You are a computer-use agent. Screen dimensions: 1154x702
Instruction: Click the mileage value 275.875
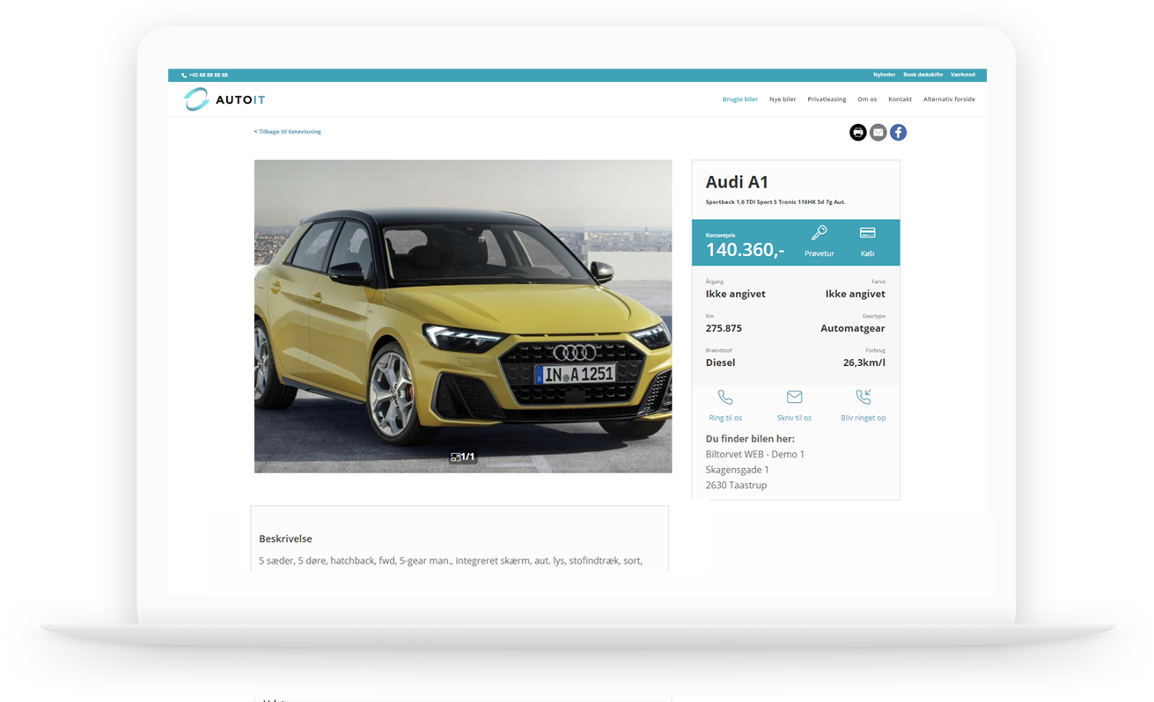pyautogui.click(x=724, y=328)
